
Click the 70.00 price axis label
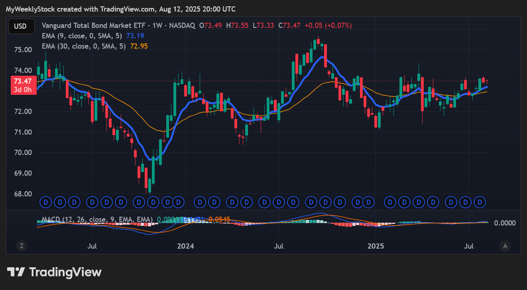point(23,153)
